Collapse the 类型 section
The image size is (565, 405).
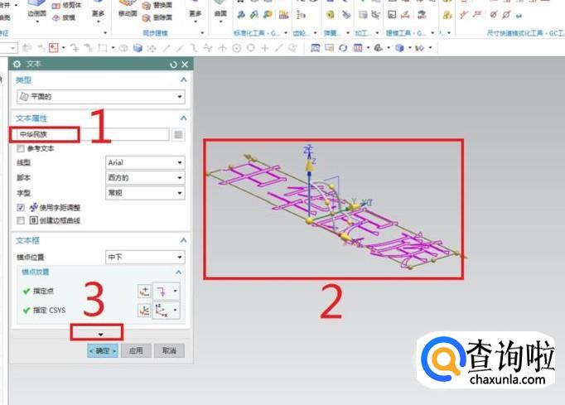click(184, 80)
